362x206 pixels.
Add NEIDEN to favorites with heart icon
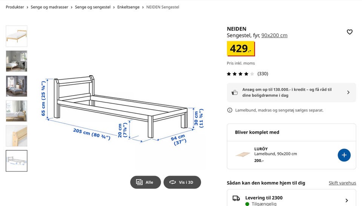click(350, 32)
